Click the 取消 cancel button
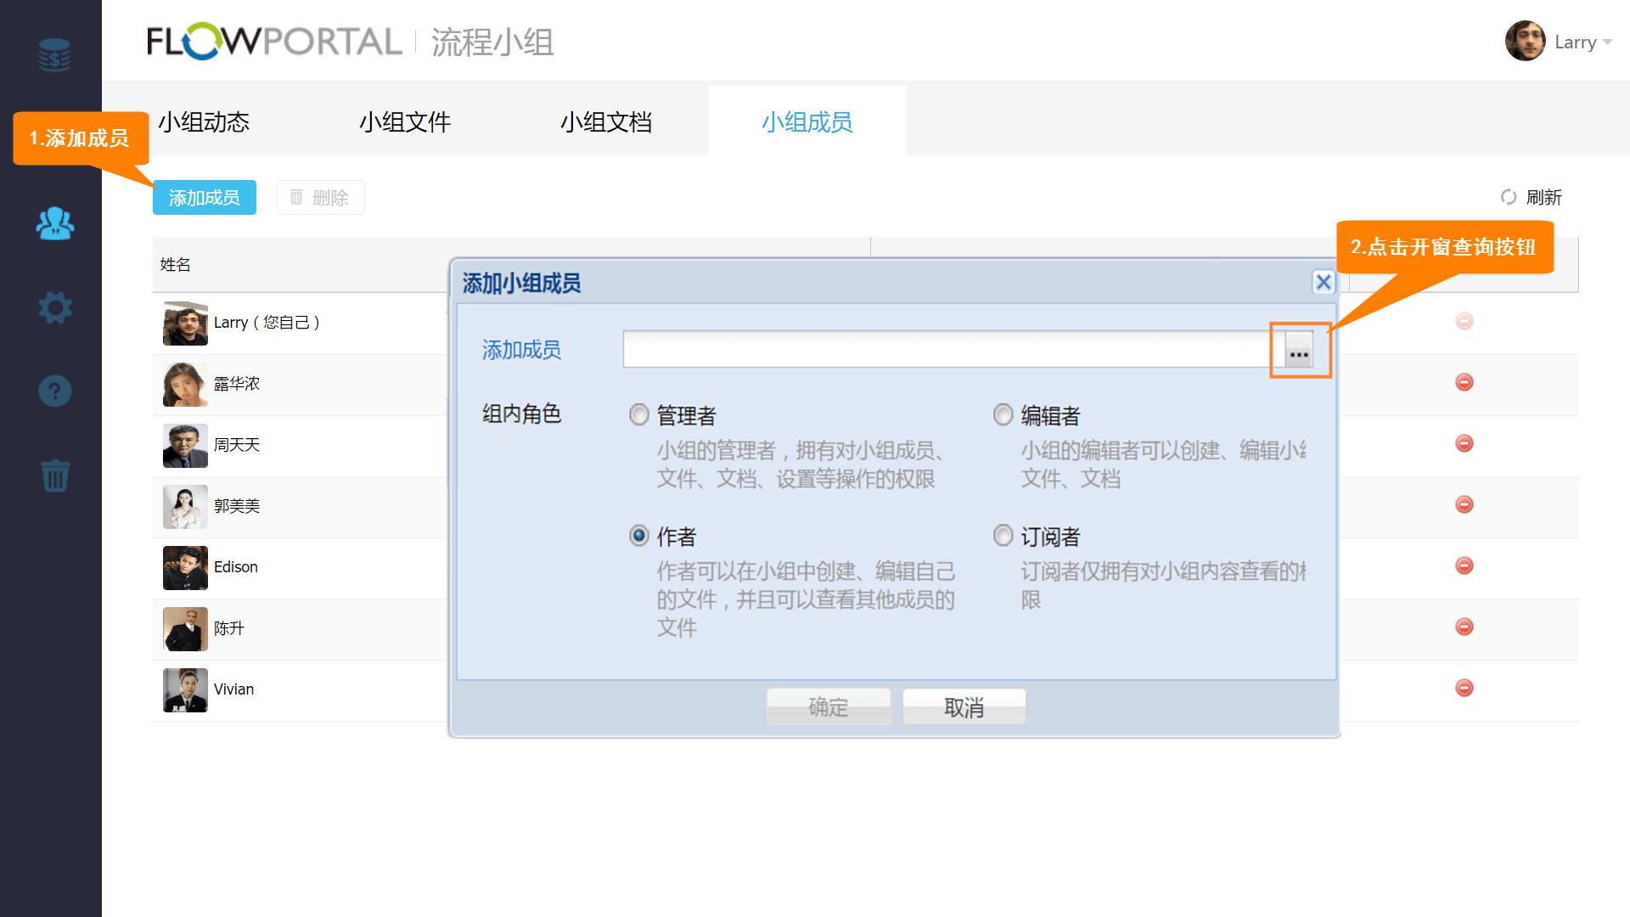 coord(964,707)
